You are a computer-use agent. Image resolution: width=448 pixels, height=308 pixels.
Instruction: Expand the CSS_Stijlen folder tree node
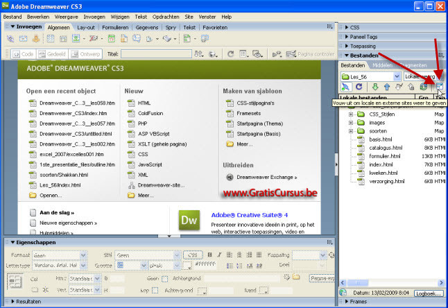click(351, 114)
